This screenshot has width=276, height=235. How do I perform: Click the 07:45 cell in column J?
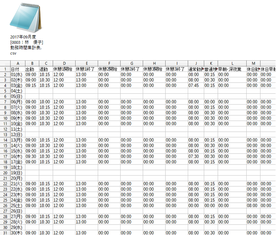click(x=195, y=85)
